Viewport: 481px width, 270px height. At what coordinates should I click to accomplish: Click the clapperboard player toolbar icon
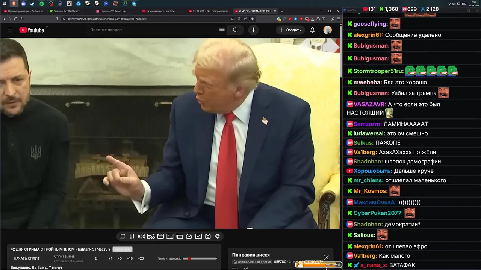[160, 236]
